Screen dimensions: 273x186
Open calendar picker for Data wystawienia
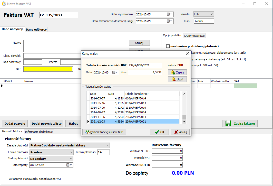click(x=169, y=14)
